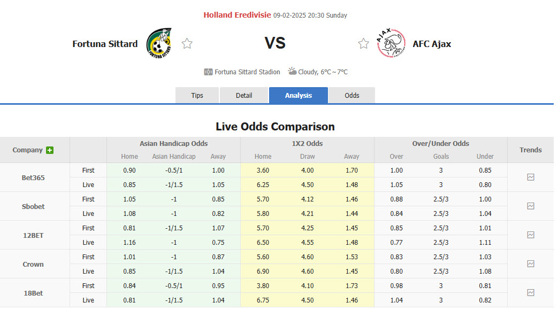Toggle the favorite star for AFC Ajax
Viewport: 558px width, 310px height.
coord(363,43)
